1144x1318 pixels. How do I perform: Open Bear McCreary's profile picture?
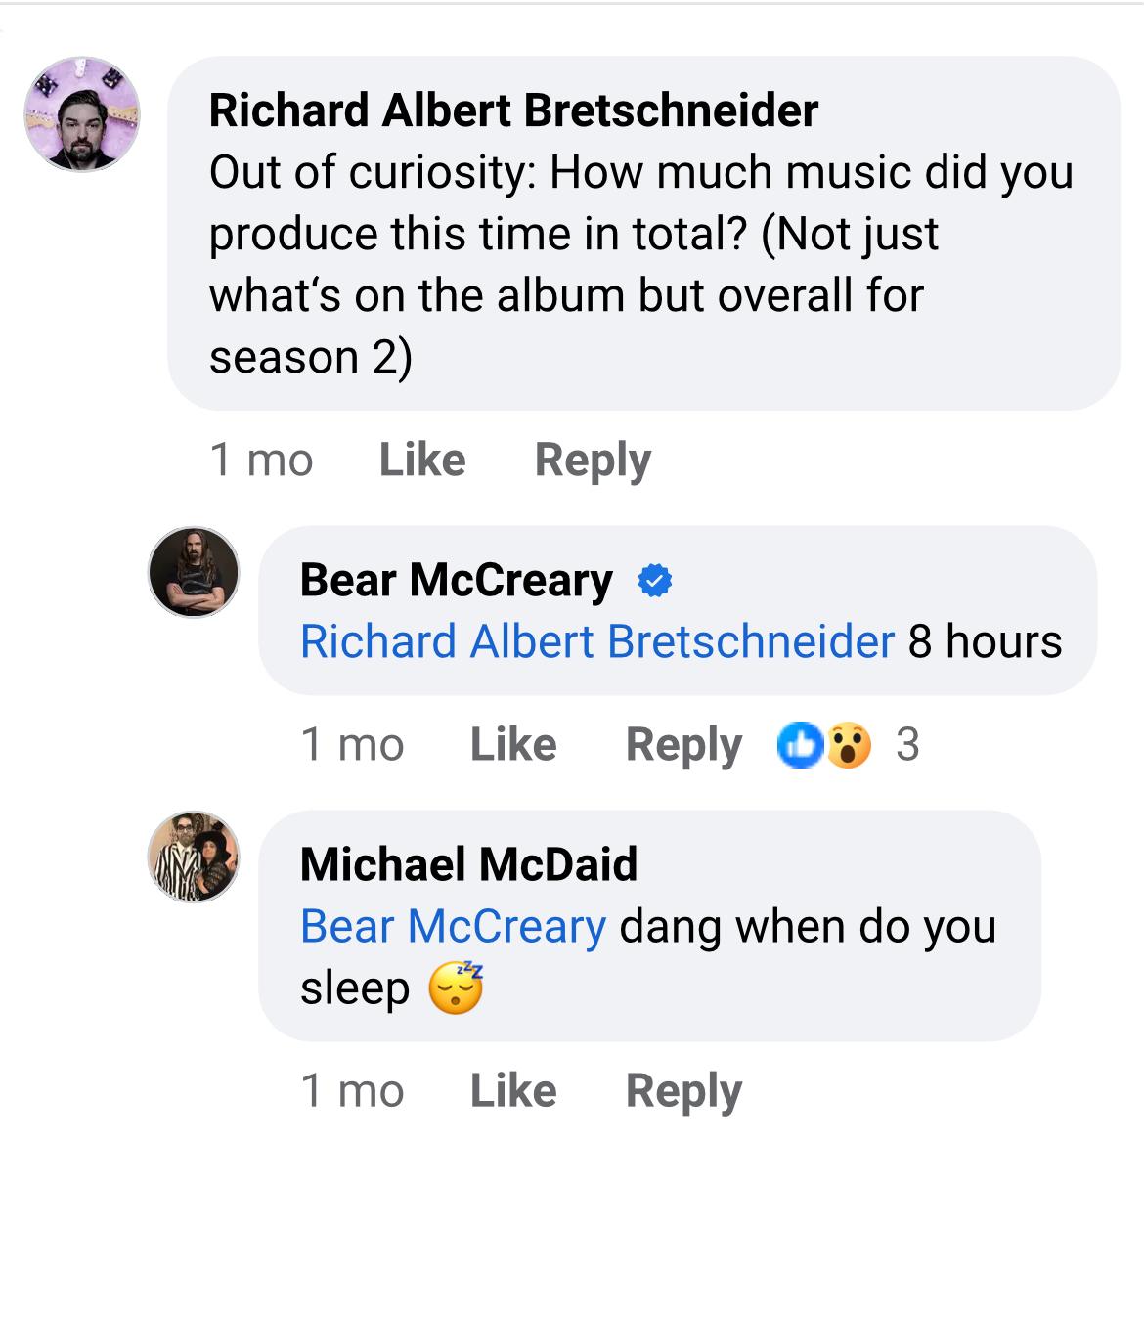click(194, 572)
